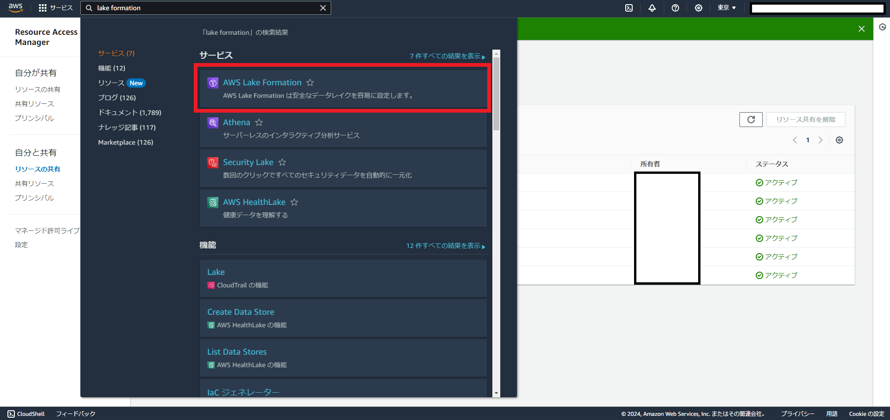Filter results by リソース New
This screenshot has width=890, height=420.
122,83
